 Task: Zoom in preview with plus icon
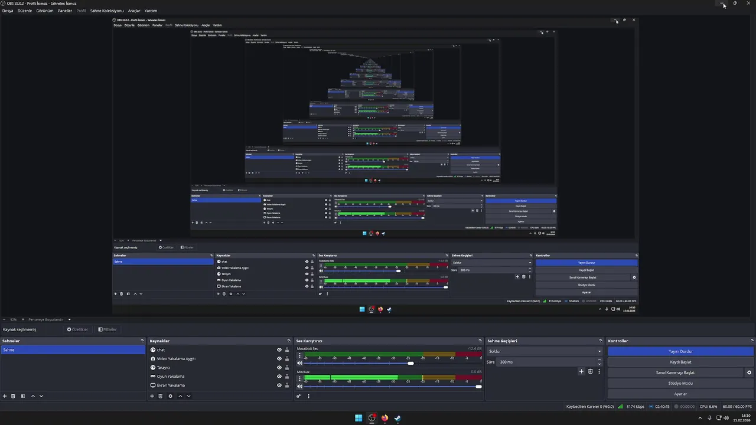[x=23, y=319]
